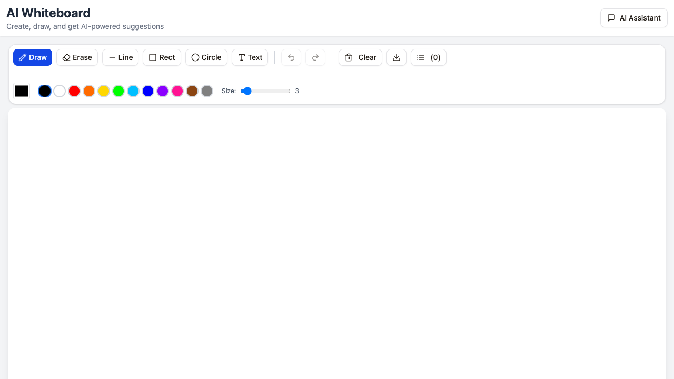Click on the blank drawing canvas

337,242
